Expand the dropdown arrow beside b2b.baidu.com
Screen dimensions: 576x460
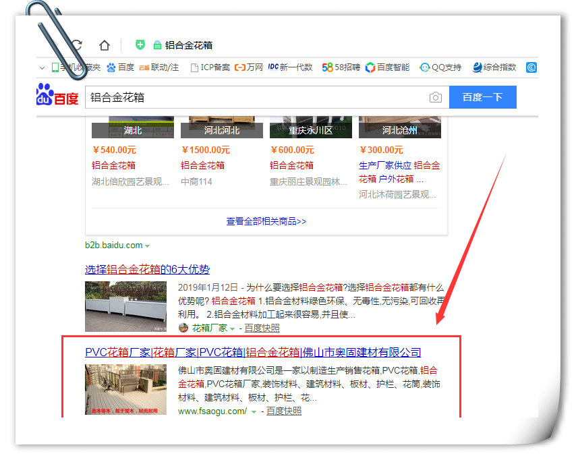(x=147, y=246)
